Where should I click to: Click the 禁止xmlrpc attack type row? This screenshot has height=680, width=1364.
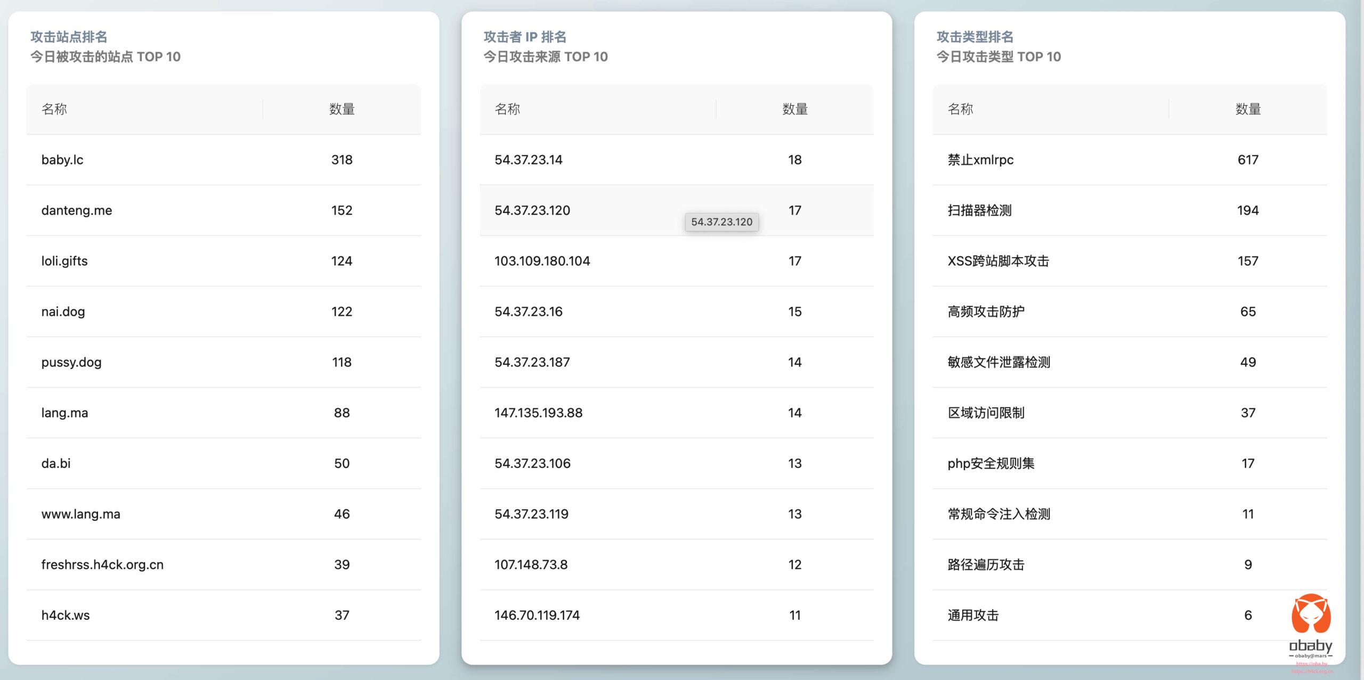pos(980,160)
